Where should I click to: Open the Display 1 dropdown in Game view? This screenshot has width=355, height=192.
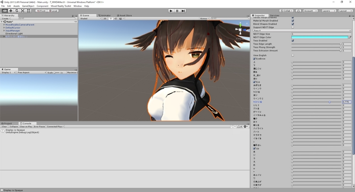click(x=9, y=73)
